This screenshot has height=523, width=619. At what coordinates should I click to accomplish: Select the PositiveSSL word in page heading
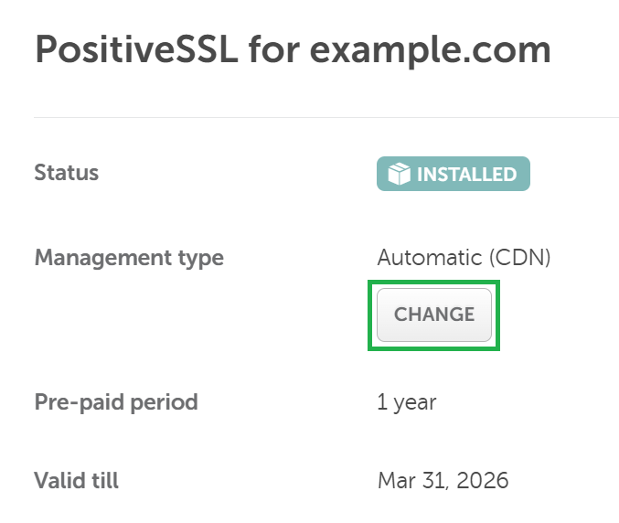(x=136, y=49)
